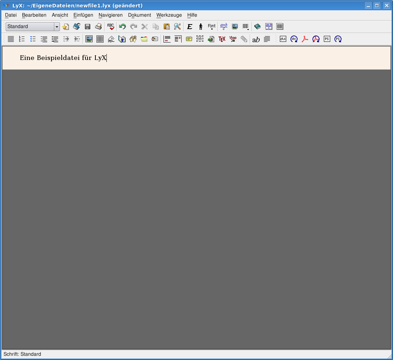Click the new document icon with star
This screenshot has height=360, width=393.
pyautogui.click(x=66, y=26)
